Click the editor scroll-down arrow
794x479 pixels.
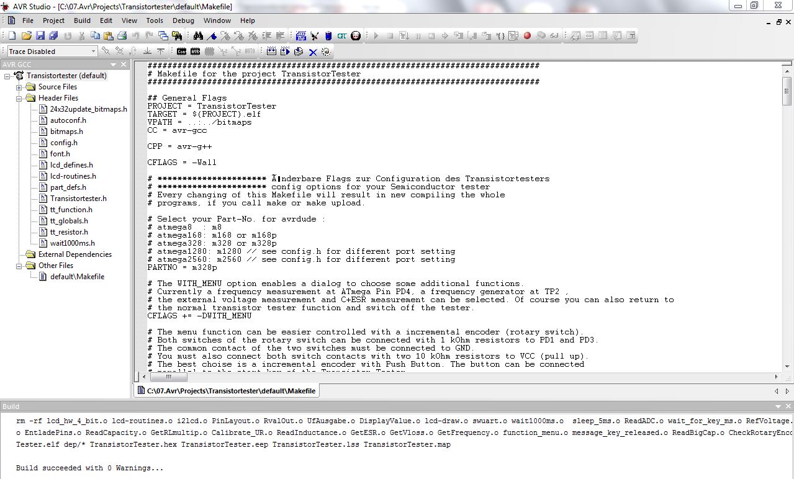pyautogui.click(x=787, y=367)
